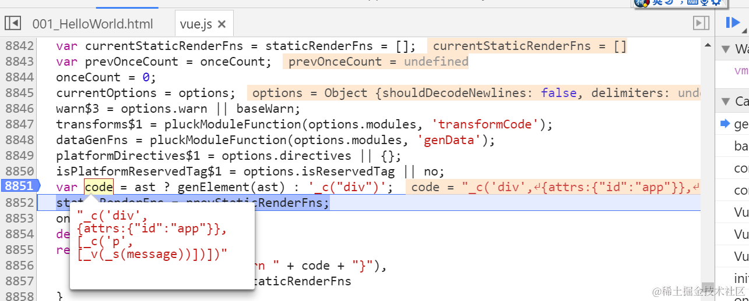Click the highlighted 'code' variable on line 8851
The image size is (749, 301).
point(99,187)
